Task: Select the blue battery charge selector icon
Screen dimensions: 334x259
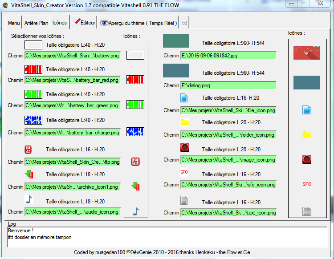Action: 33,120
